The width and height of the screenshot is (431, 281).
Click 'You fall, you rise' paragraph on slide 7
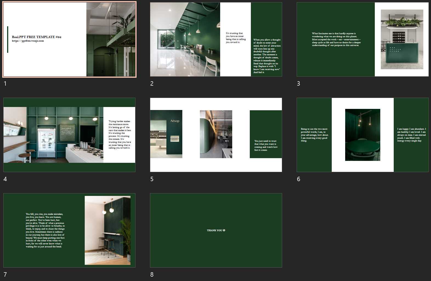pos(45,230)
